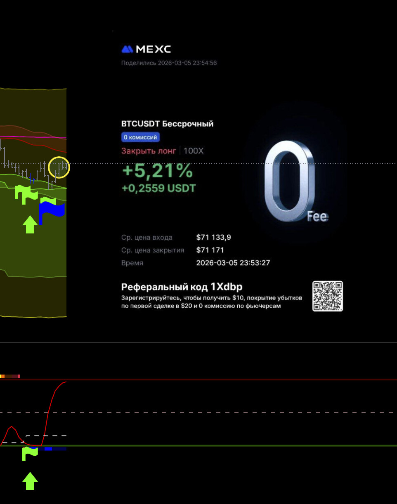The height and width of the screenshot is (504, 397).
Task: Click the "0 комиссий" blue badge
Action: pyautogui.click(x=140, y=137)
